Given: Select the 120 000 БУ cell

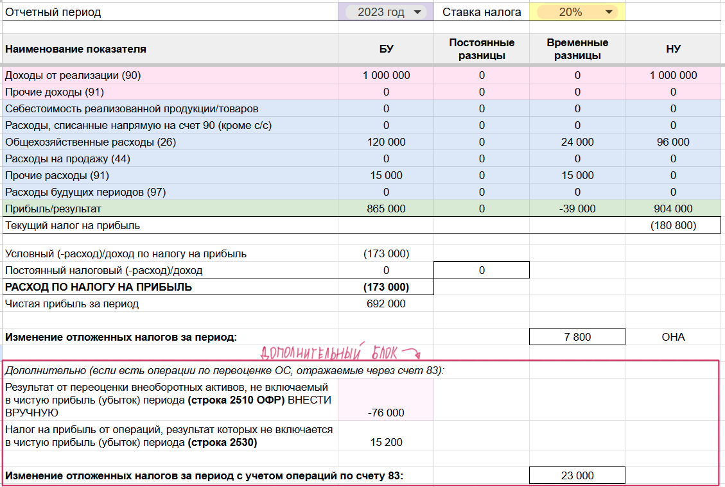Looking at the screenshot, I should pos(386,142).
